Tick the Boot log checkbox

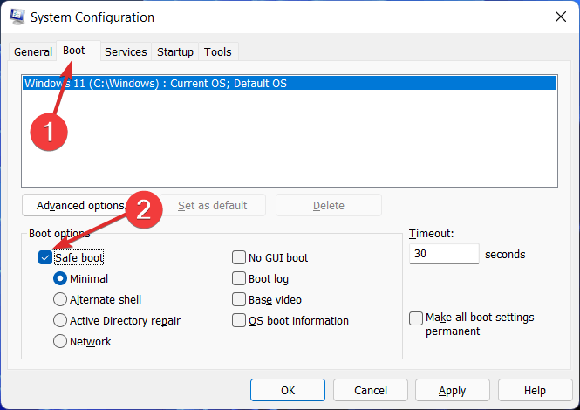pos(239,279)
